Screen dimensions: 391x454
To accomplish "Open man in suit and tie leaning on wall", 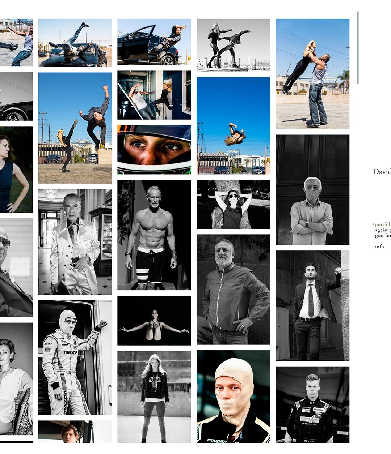I will click(x=313, y=306).
